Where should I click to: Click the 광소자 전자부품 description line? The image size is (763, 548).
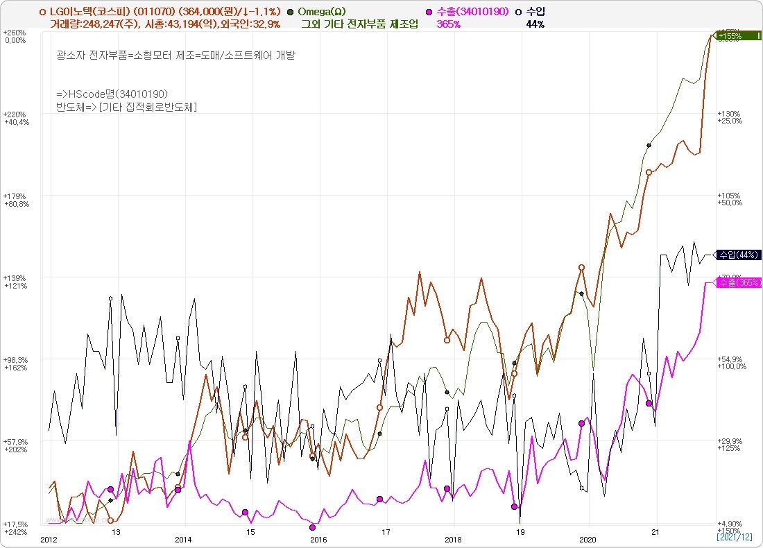coord(175,55)
